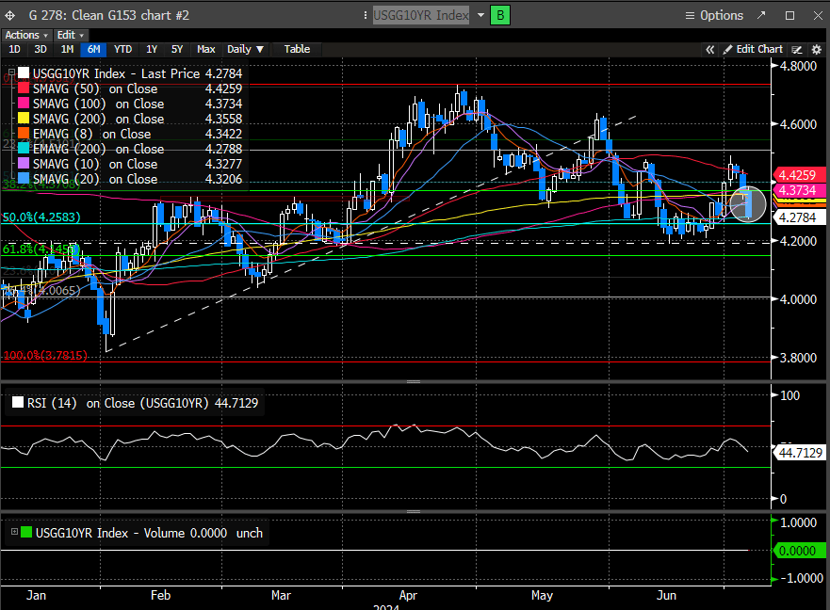Toggle the Volume panel legend expand box
The width and height of the screenshot is (830, 610).
13,533
